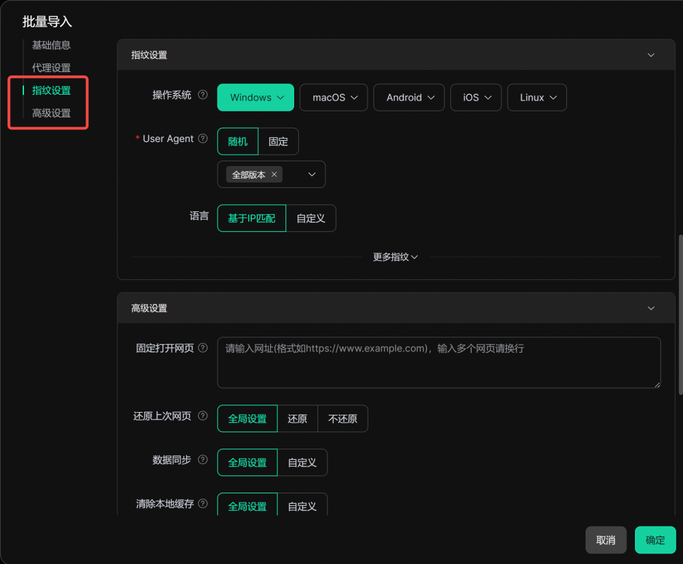Collapse the 高级设置 section header chevron
Screen dimensions: 683x564
(x=651, y=309)
